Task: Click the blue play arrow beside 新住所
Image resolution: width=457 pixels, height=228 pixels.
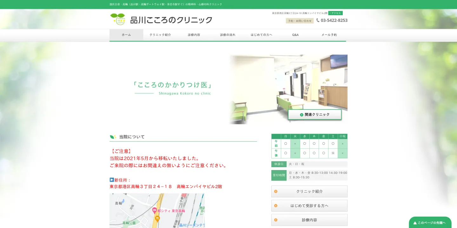Action: click(x=112, y=180)
